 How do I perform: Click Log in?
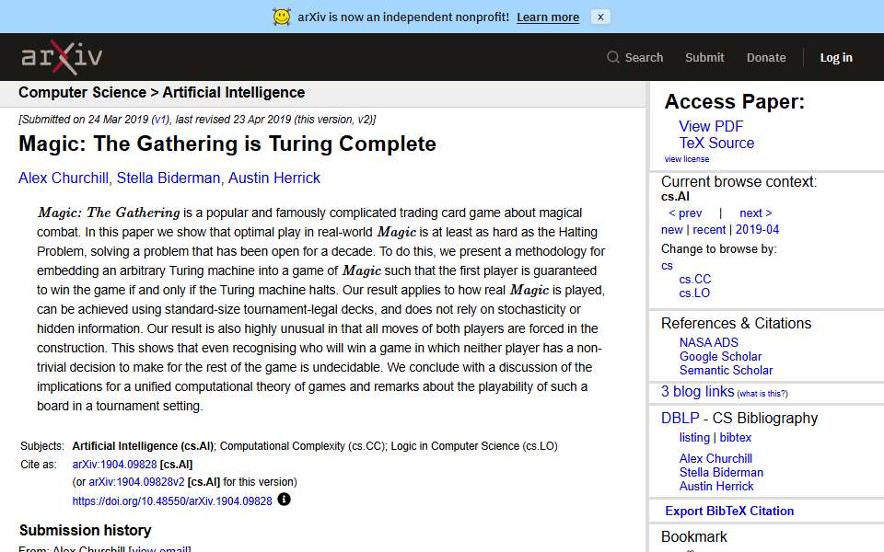click(835, 57)
